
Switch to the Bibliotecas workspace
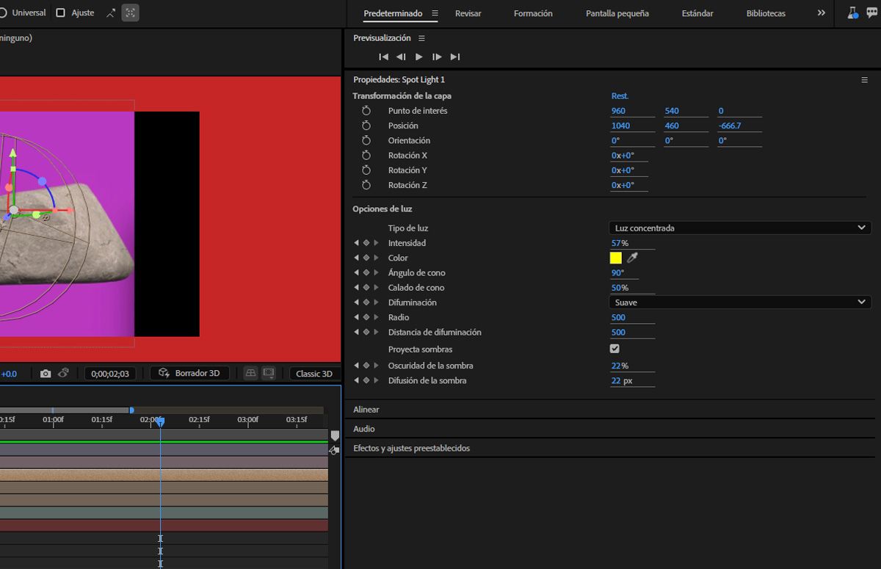(x=766, y=13)
